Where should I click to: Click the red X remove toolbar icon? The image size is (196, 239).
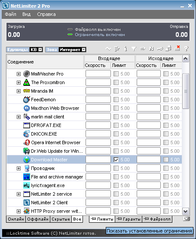pyautogui.click(x=178, y=48)
